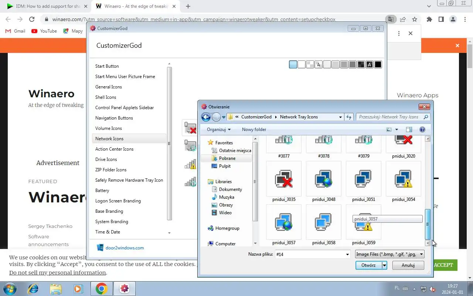The width and height of the screenshot is (473, 296).
Task: Visit the door2windows.com link
Action: pos(125,248)
